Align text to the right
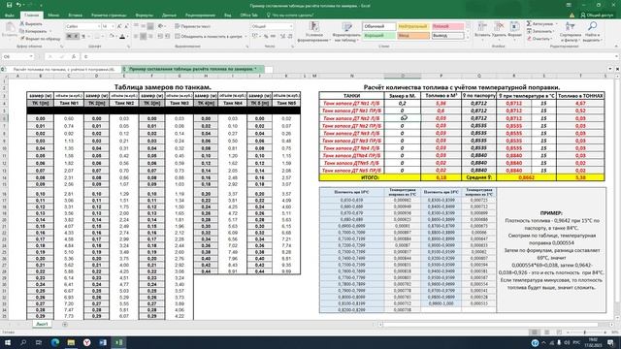 (x=150, y=37)
